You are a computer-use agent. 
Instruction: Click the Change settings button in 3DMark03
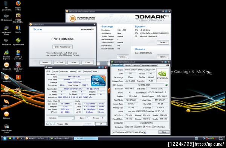(123, 57)
